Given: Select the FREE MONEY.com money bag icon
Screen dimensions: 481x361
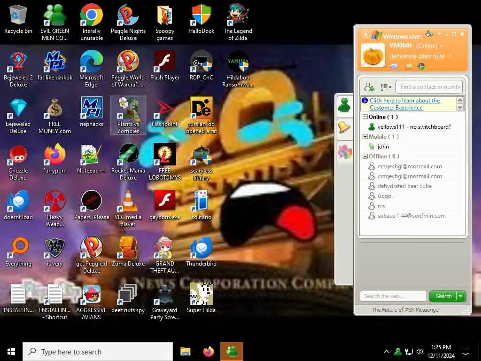Looking at the screenshot, I should (54, 116).
